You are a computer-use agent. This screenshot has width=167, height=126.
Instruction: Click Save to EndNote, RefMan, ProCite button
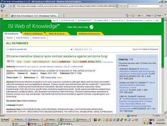pos(87,62)
